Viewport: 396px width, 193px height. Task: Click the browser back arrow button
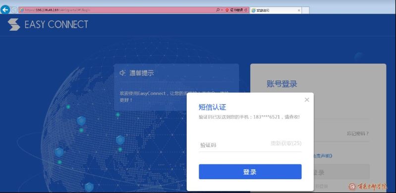pyautogui.click(x=5, y=10)
